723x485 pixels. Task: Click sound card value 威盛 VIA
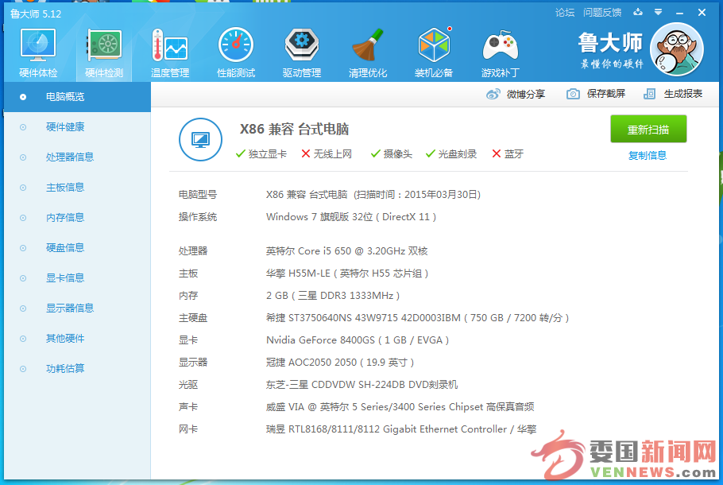[400, 407]
